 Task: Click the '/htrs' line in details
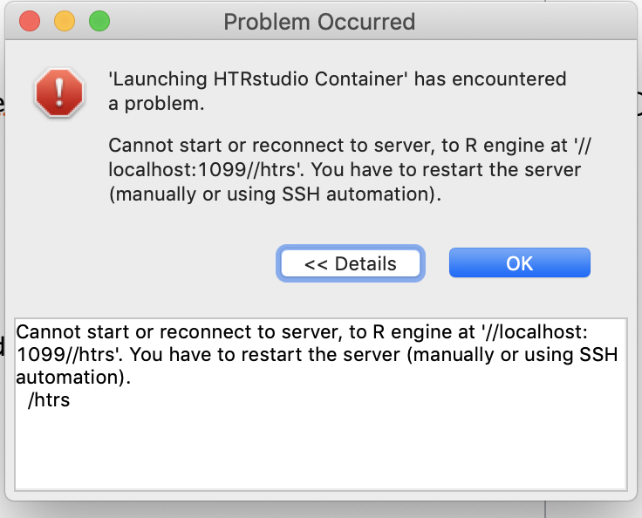49,400
